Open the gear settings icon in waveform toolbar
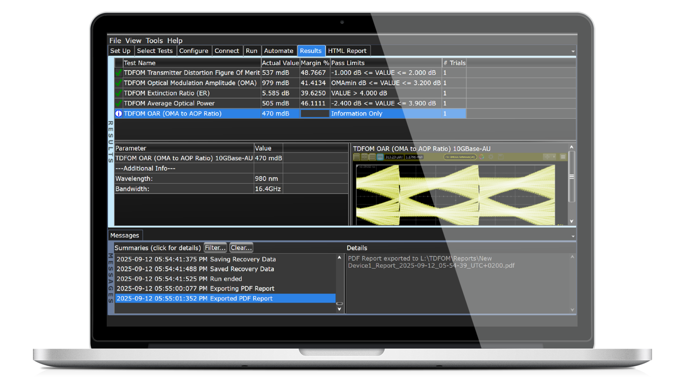Screen dimensions: 685x385 pos(491,157)
